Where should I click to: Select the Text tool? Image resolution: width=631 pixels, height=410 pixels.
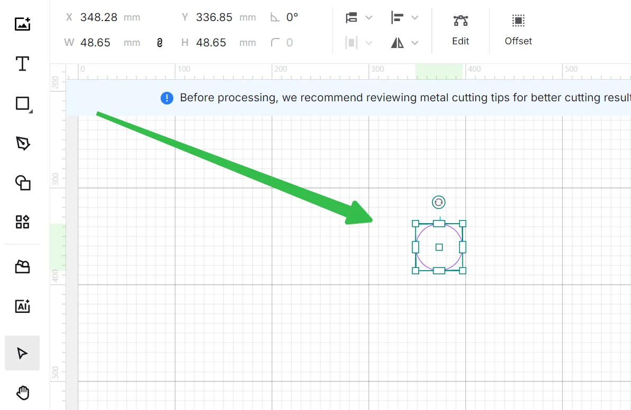(23, 63)
